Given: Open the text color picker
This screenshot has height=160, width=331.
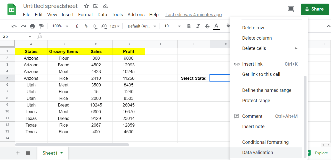Looking at the screenshot, I should tap(216, 26).
